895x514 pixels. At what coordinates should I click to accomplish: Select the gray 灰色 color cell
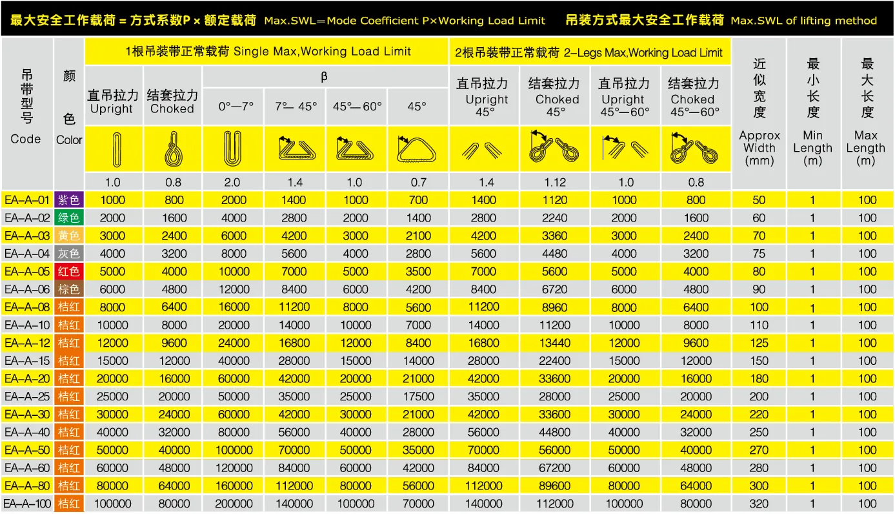[69, 254]
